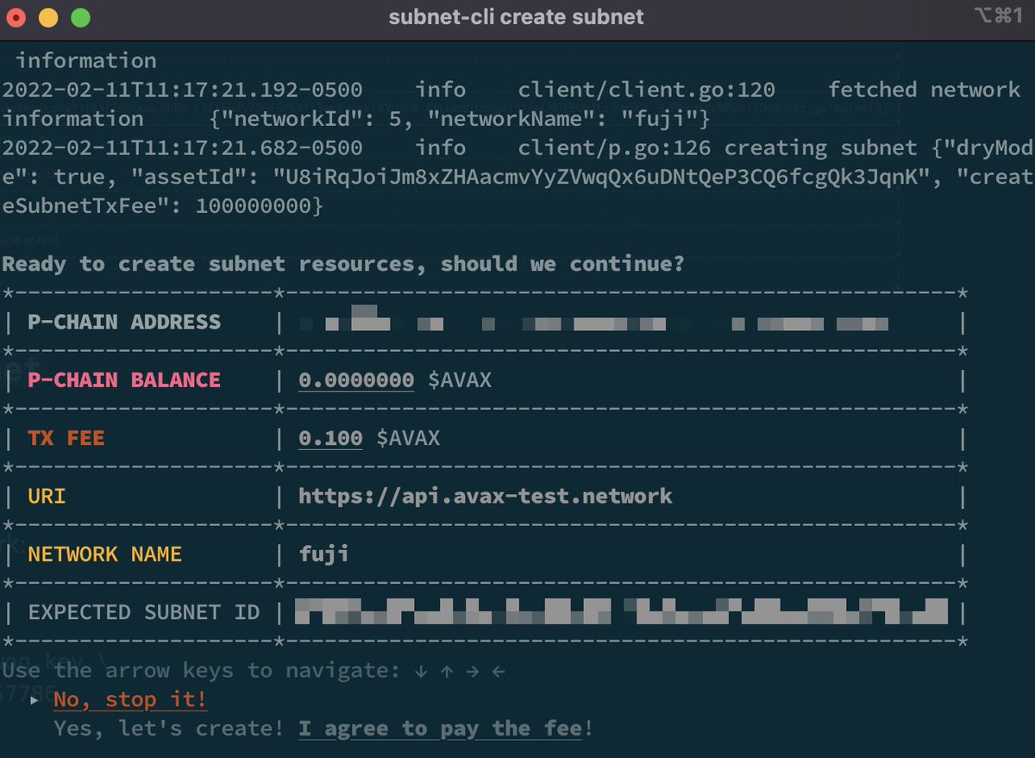Click the EXPECTED SUBNET ID label
The image size is (1035, 758).
click(144, 612)
